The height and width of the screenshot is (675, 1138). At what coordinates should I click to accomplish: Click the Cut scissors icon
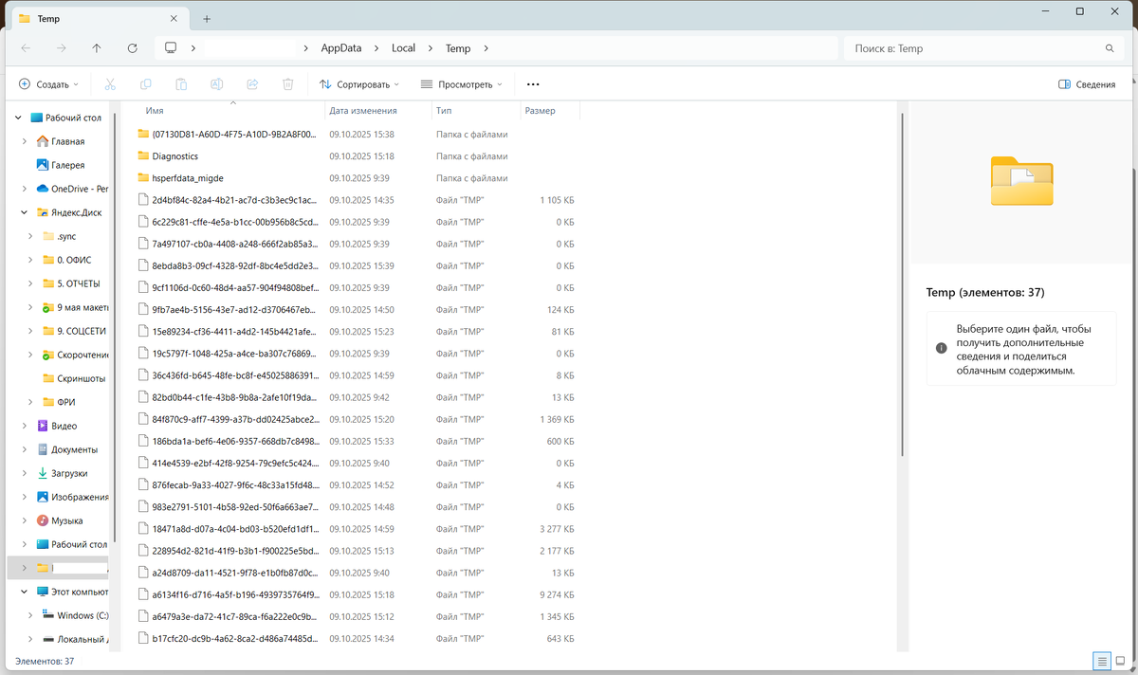110,84
